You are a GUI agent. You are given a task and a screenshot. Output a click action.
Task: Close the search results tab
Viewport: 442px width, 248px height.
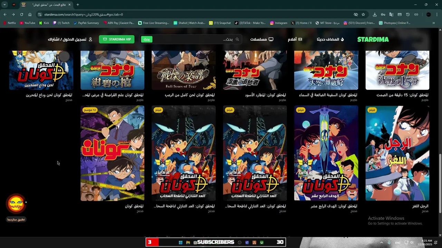pyautogui.click(x=69, y=5)
